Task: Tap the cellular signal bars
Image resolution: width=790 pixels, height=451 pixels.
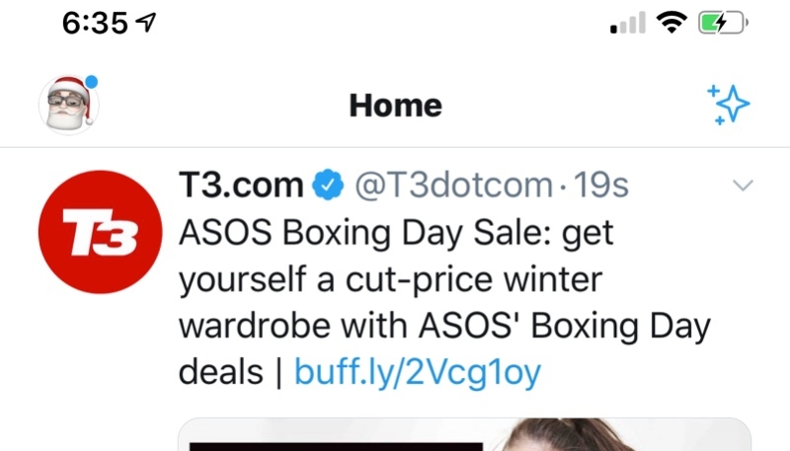Action: pos(627,24)
